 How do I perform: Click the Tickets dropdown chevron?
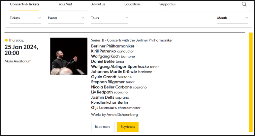[x=39, y=18]
